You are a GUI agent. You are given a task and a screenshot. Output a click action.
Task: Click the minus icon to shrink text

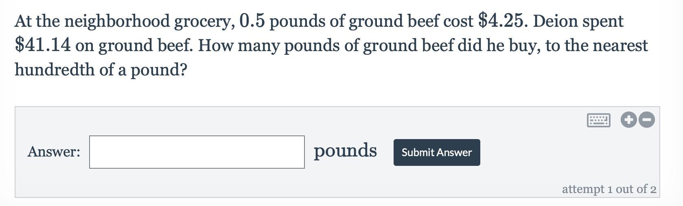click(x=647, y=120)
